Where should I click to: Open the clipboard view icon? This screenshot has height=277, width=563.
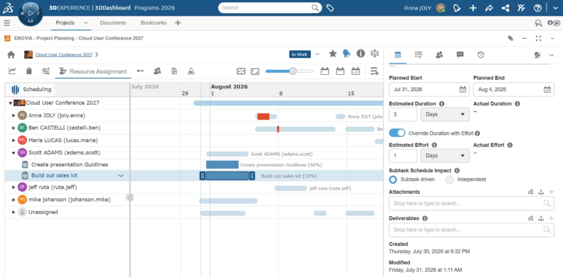pos(29,71)
